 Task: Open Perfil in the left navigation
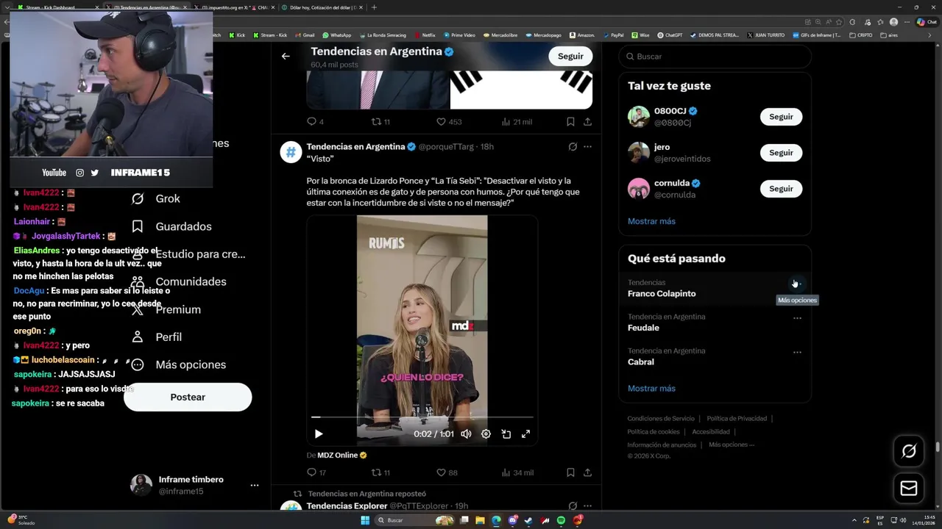click(x=157, y=337)
